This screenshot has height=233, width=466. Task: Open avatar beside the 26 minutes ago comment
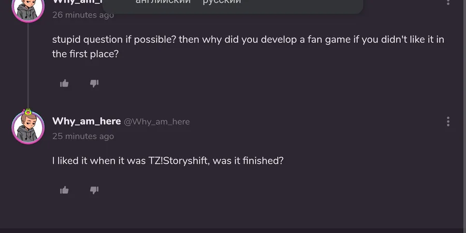click(28, 9)
